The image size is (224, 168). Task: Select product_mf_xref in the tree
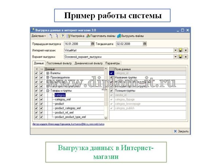(x=64, y=112)
